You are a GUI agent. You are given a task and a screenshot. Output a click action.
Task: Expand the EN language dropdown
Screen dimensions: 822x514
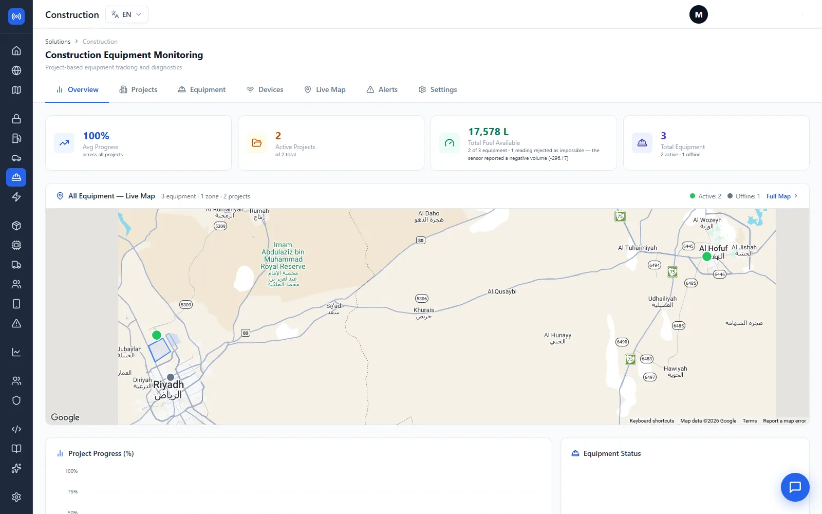(x=127, y=14)
